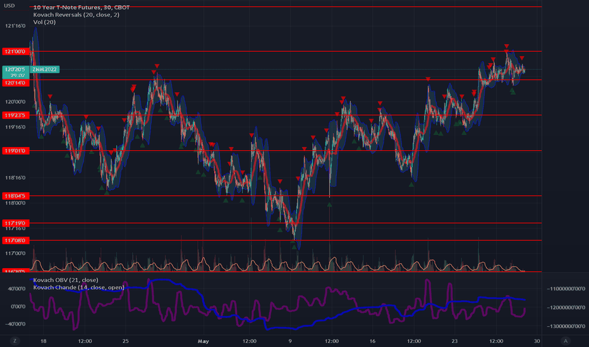This screenshot has height=347, width=589.
Task: Click the 119'16'0 price axis value
Action: tap(15, 127)
